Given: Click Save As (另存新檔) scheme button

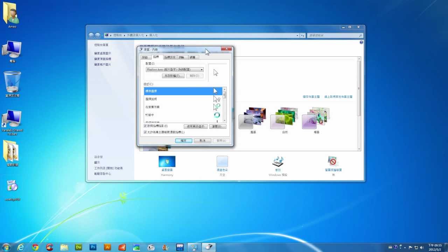Looking at the screenshot, I should point(173,76).
